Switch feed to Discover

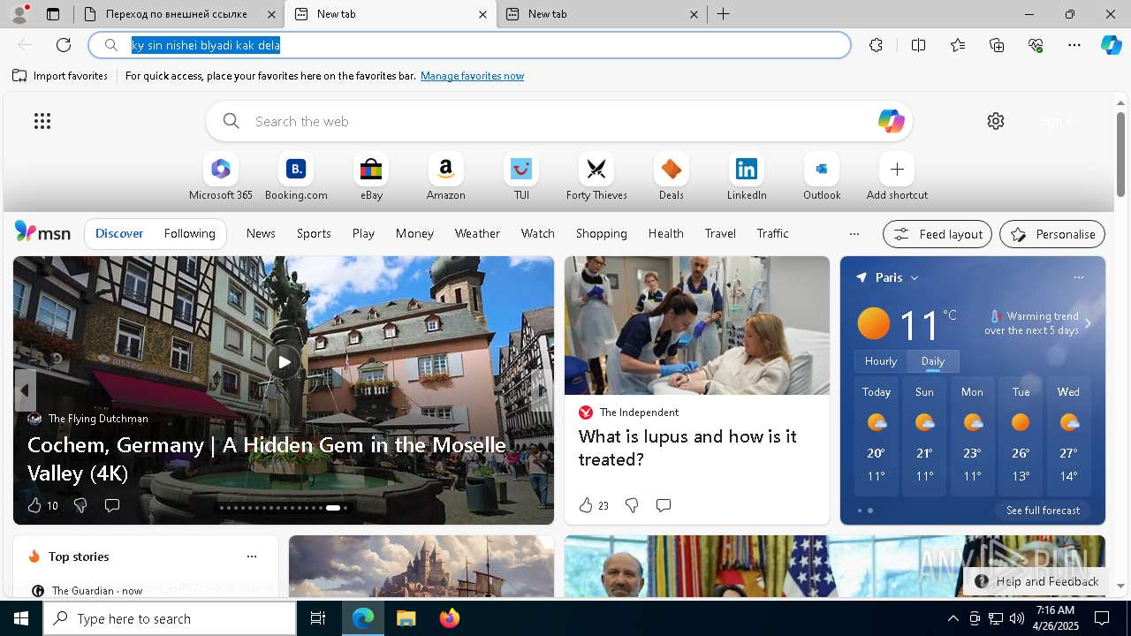pos(119,233)
